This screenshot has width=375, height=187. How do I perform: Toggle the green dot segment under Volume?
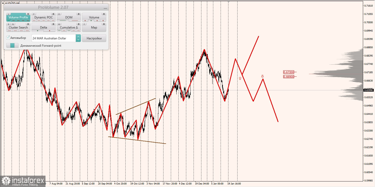[91, 20]
